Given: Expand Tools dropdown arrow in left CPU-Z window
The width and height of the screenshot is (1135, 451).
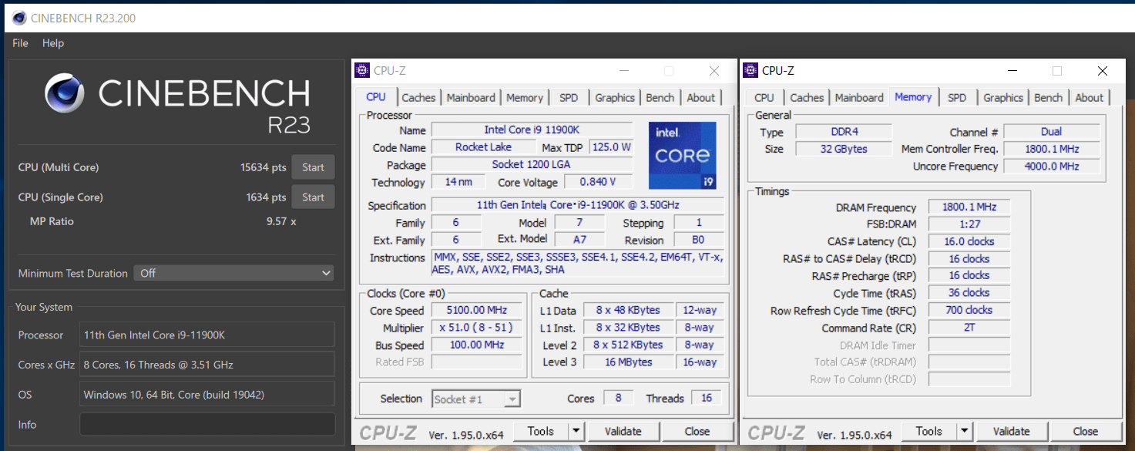Looking at the screenshot, I should point(576,431).
